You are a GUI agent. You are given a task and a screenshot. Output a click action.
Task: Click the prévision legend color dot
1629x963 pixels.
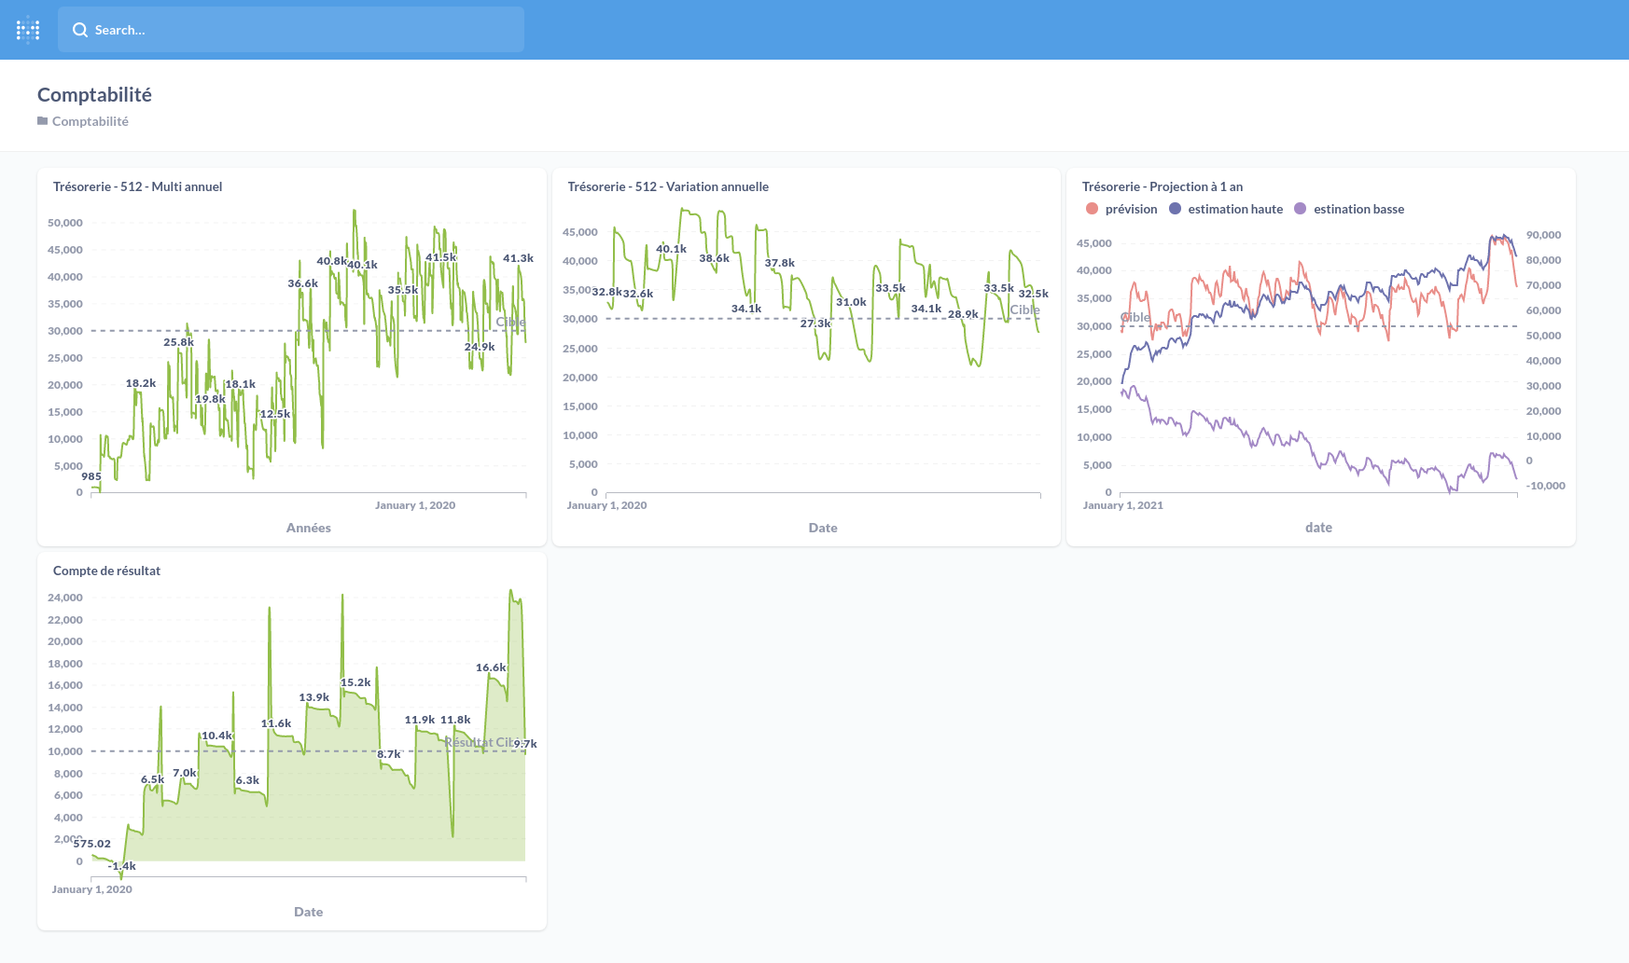click(1092, 209)
